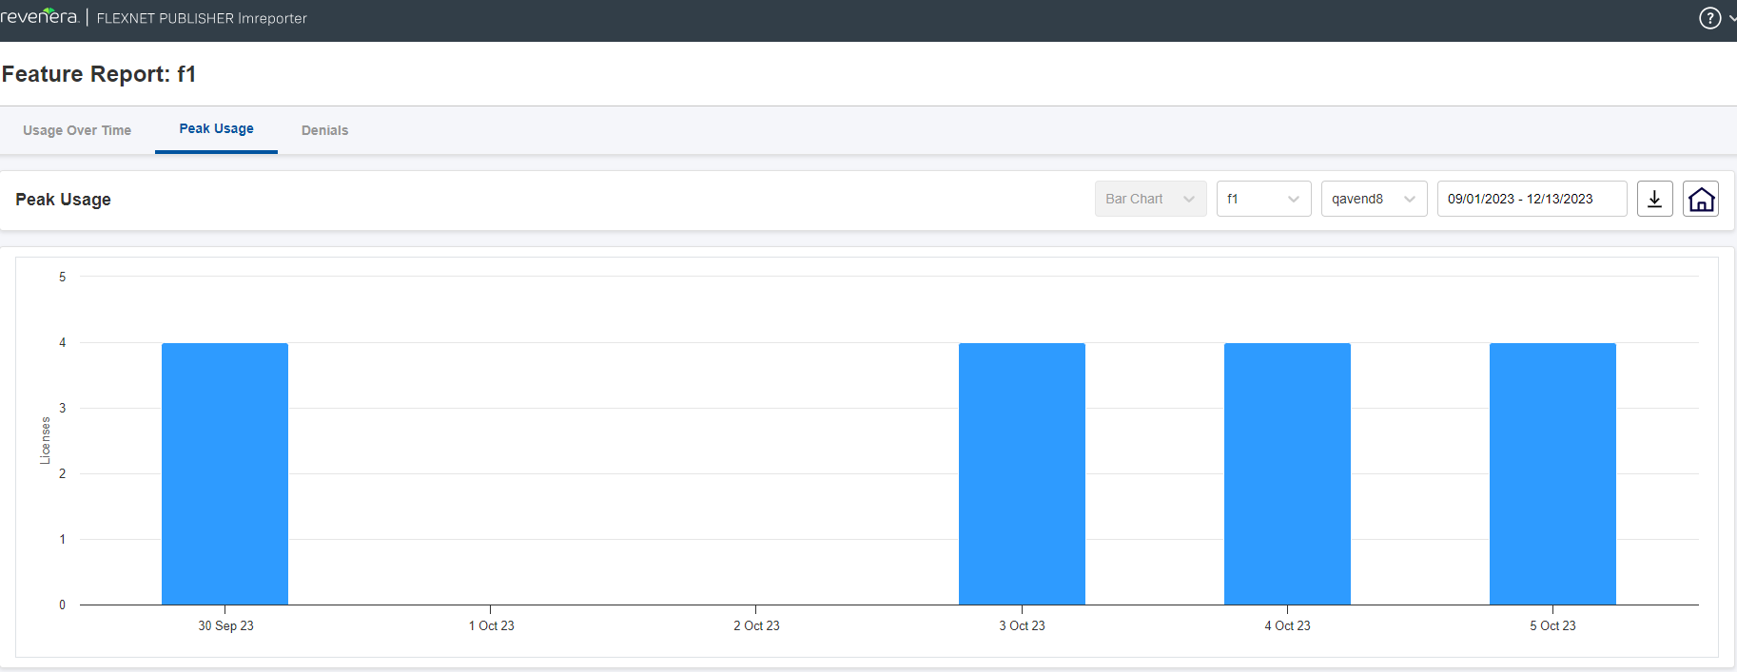Click y-axis value 5
1737x672 pixels.
click(63, 277)
